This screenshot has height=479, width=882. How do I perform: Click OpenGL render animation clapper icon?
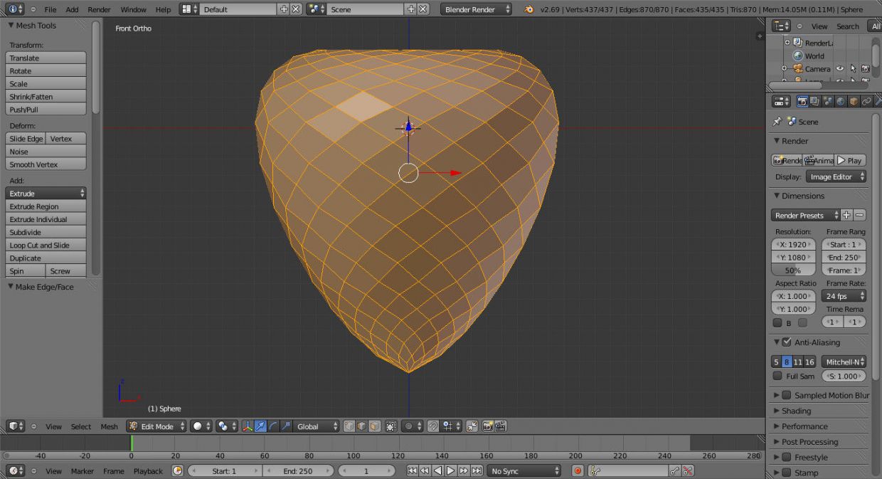pos(501,426)
